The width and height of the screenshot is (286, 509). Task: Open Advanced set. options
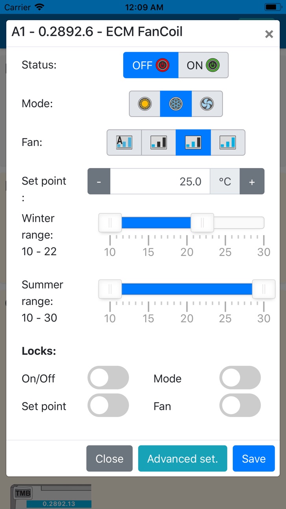(183, 458)
